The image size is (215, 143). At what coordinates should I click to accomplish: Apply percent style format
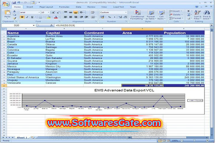109,17
